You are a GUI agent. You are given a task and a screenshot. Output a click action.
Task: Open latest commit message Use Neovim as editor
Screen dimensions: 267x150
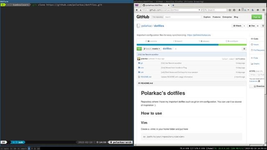click(x=149, y=55)
